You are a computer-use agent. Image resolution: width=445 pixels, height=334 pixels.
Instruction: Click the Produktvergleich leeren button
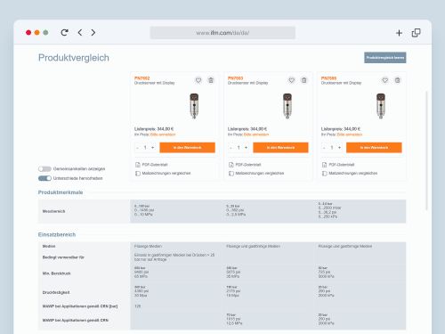pos(385,58)
